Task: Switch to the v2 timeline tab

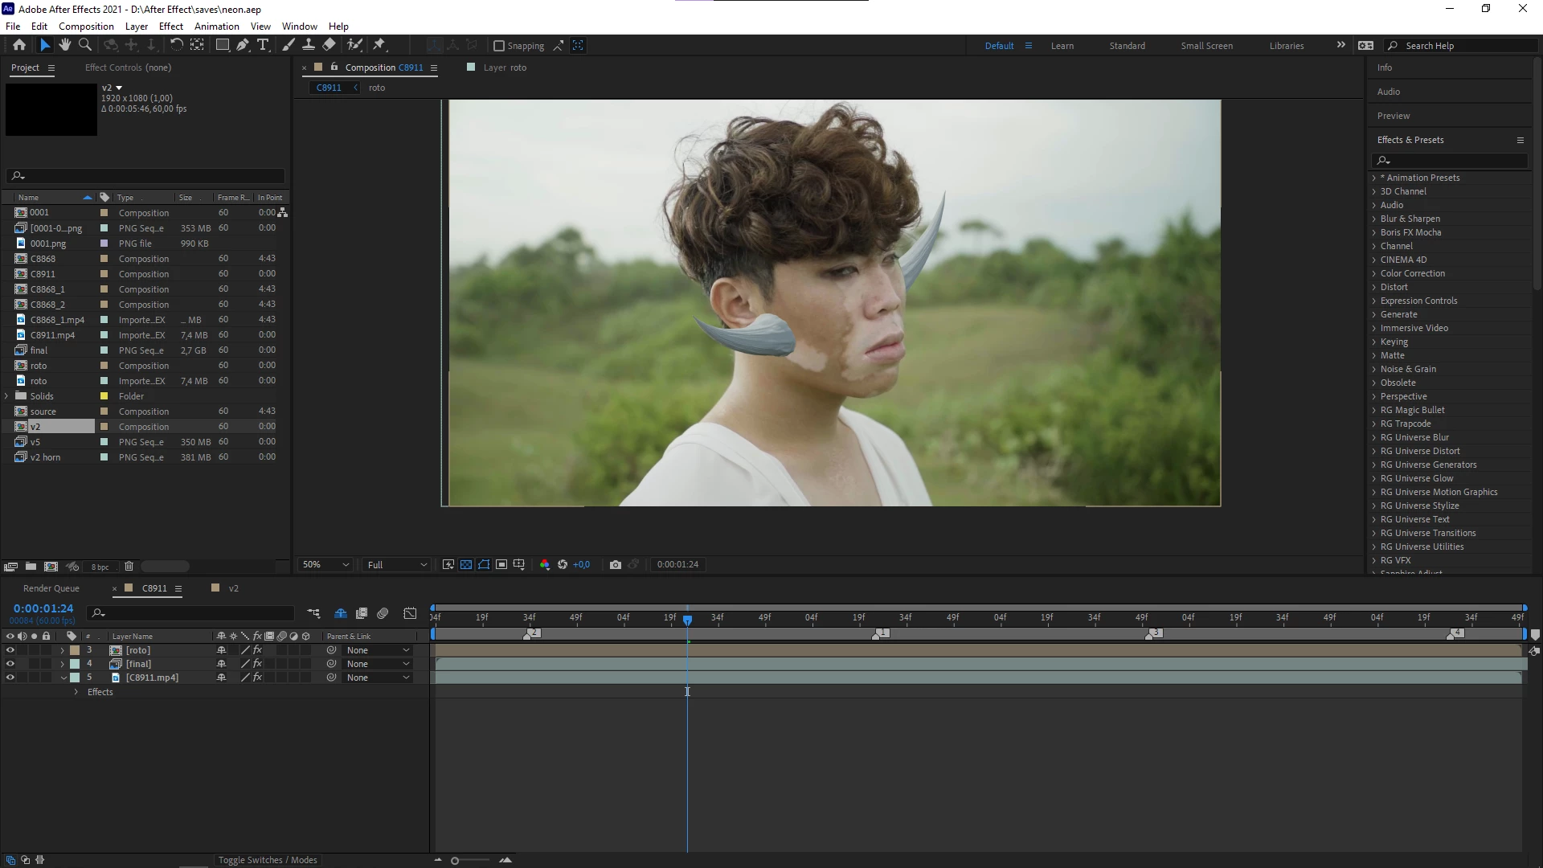Action: click(x=233, y=588)
